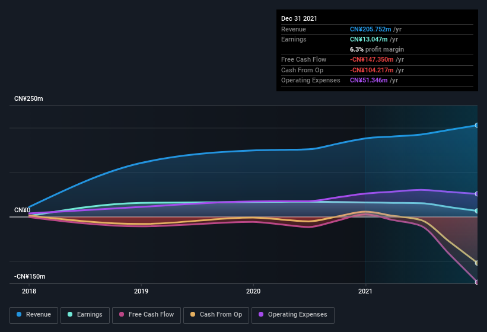This screenshot has height=332, width=487.
Task: Toggle the Operating Expenses legend button
Action: click(x=293, y=315)
